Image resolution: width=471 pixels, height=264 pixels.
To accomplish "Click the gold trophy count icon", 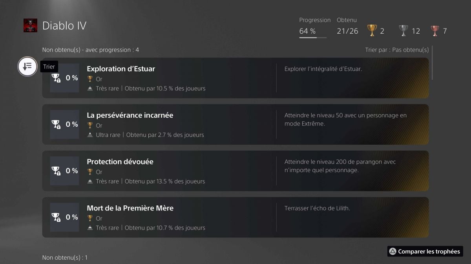I will point(372,31).
